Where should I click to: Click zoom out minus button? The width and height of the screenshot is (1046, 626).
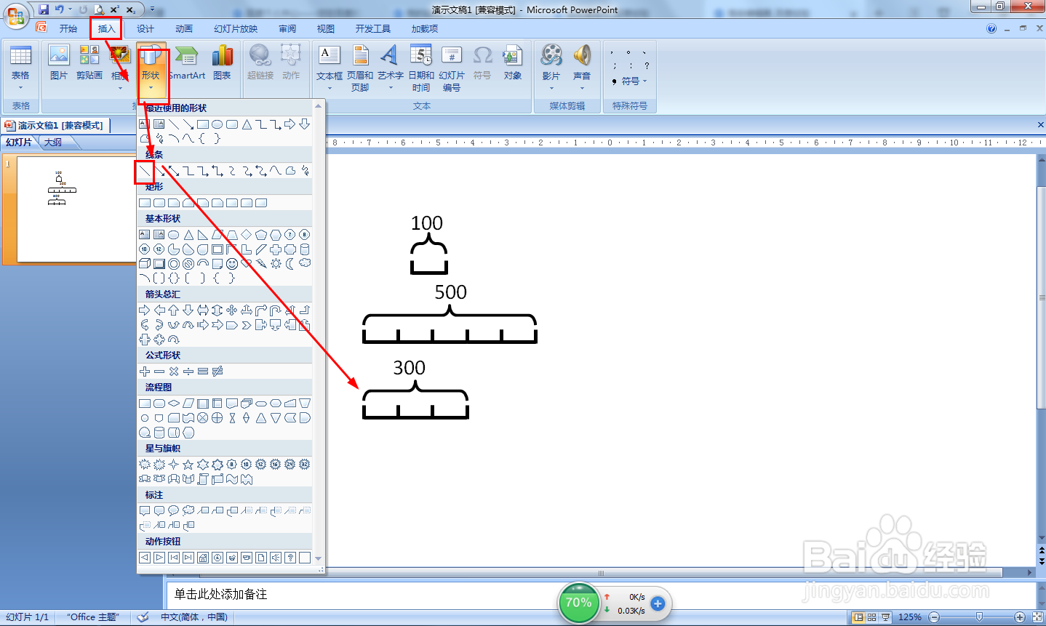coord(935,617)
